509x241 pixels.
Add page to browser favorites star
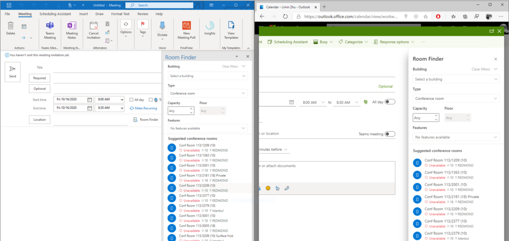pyautogui.click(x=425, y=16)
